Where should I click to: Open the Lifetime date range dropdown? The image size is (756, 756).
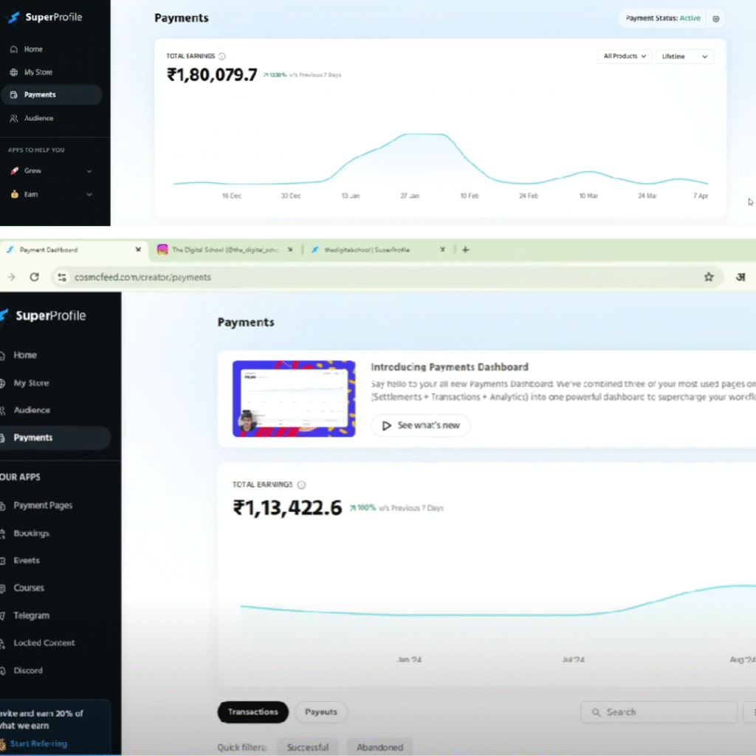[x=684, y=56]
